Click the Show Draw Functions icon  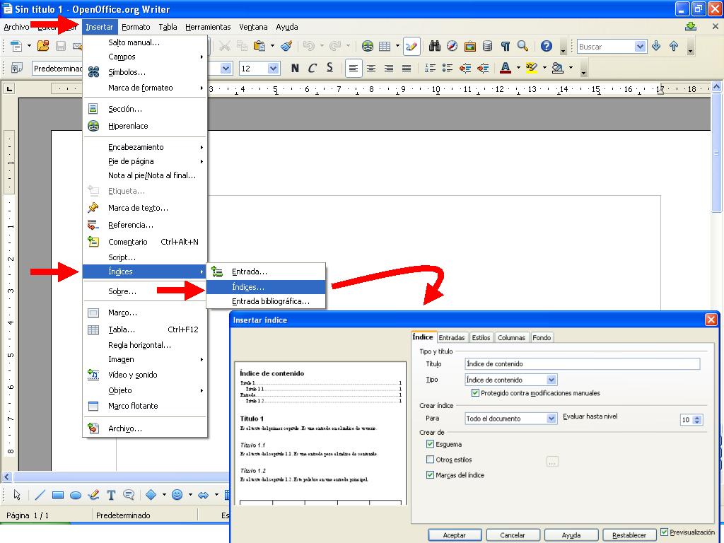[411, 46]
